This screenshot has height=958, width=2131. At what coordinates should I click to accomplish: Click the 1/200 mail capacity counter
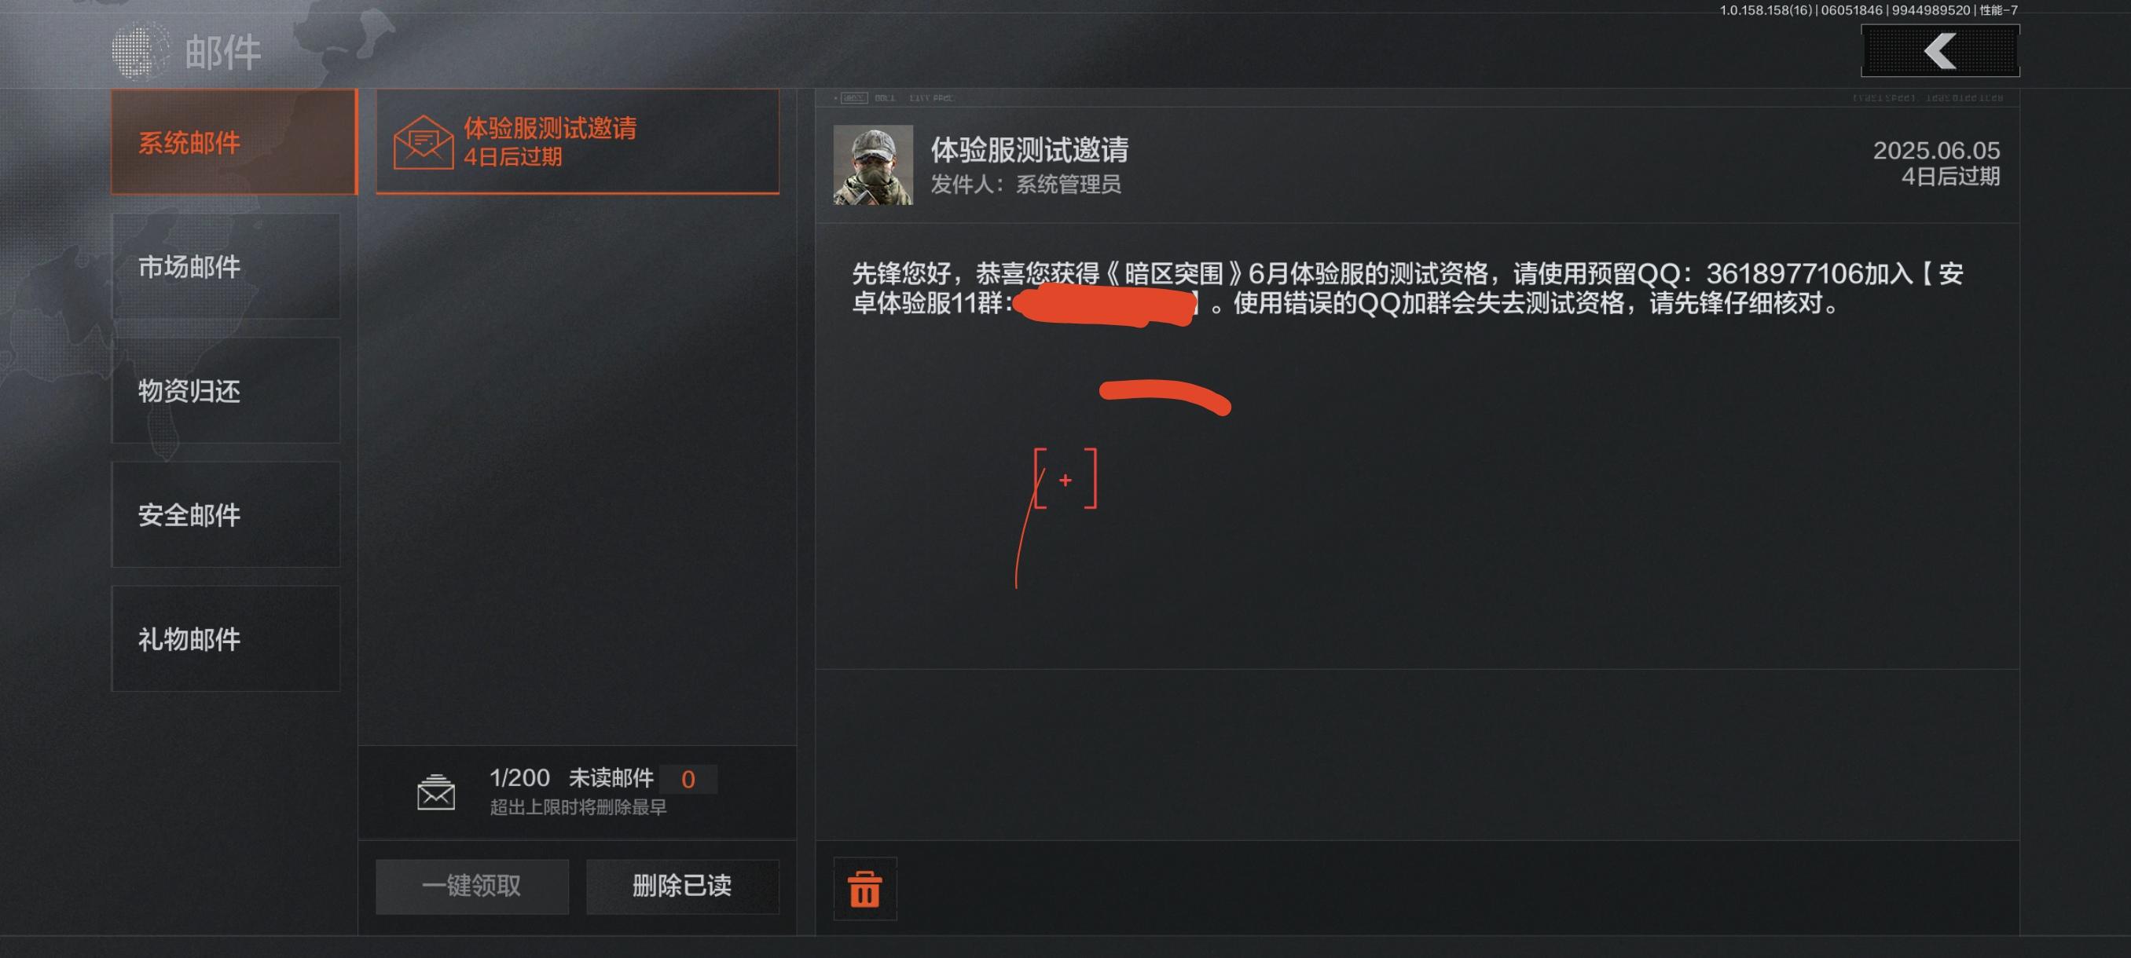[x=519, y=778]
